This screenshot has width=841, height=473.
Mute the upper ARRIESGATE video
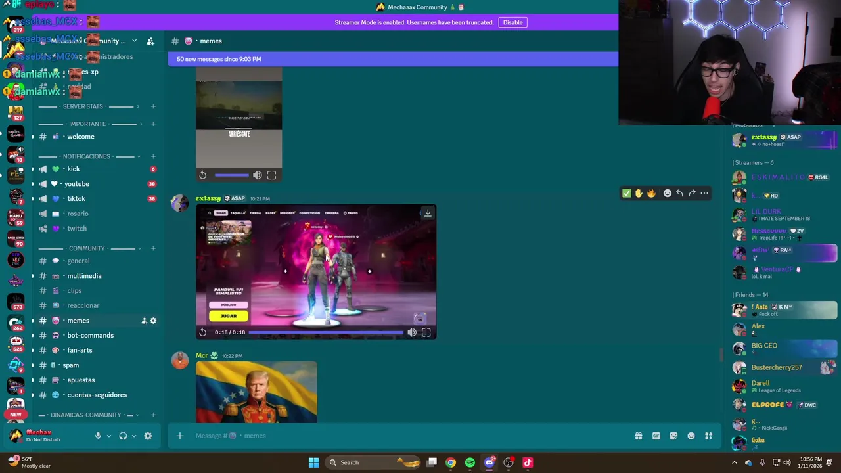258,175
